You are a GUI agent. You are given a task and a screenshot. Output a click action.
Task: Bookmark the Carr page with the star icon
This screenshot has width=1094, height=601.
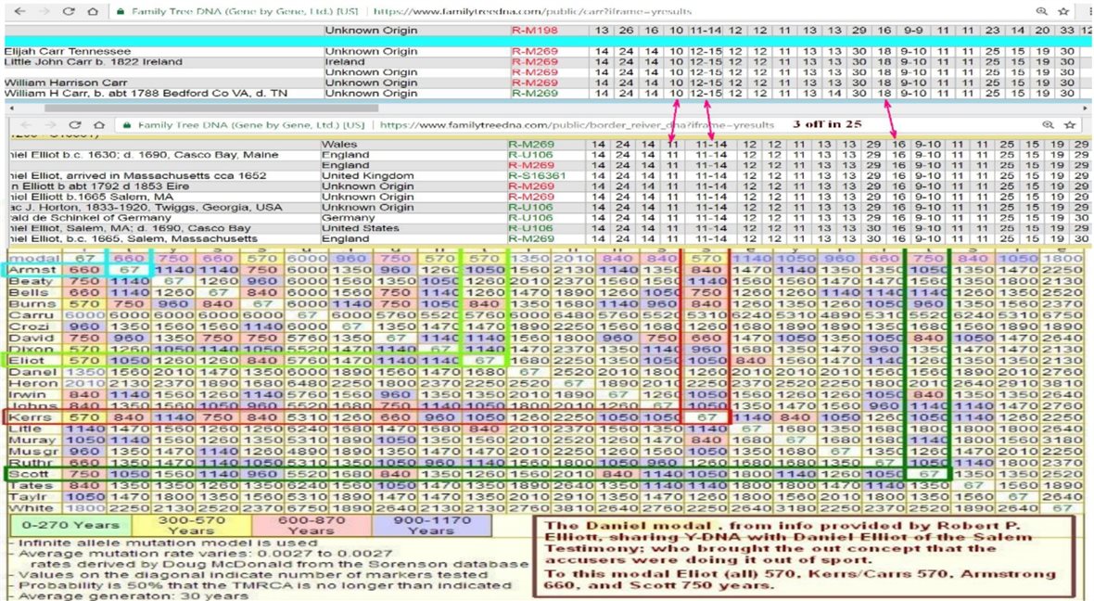[x=1063, y=11]
